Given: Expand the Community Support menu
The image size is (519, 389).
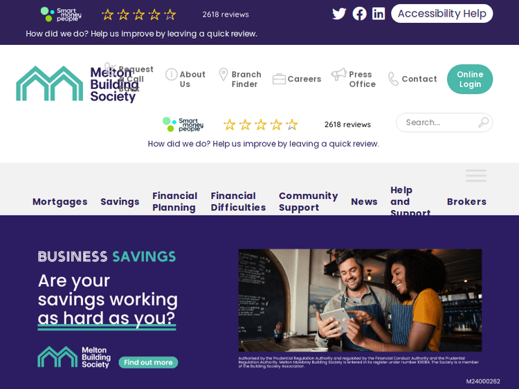Looking at the screenshot, I should (x=308, y=202).
